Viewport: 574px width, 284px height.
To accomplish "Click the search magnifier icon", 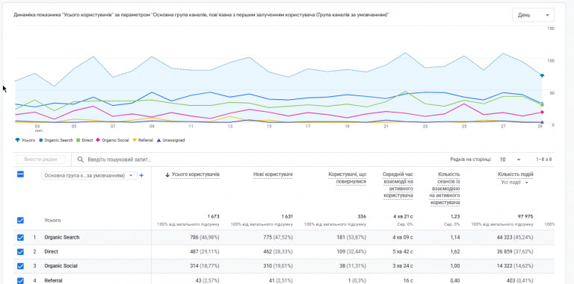I will [x=80, y=160].
